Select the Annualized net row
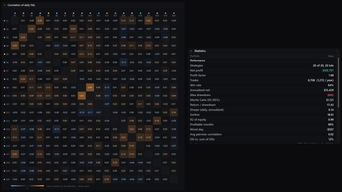 click(262, 90)
